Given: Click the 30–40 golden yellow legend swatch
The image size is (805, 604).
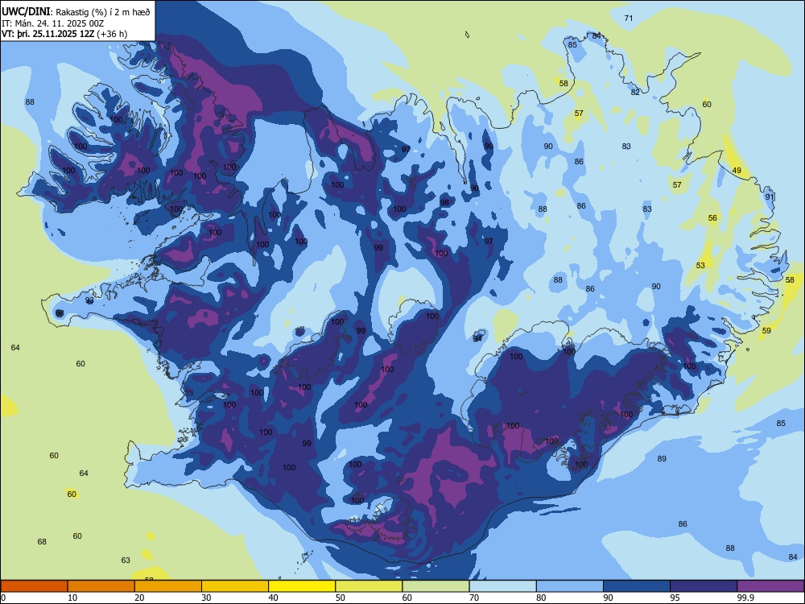Looking at the screenshot, I should [x=235, y=586].
